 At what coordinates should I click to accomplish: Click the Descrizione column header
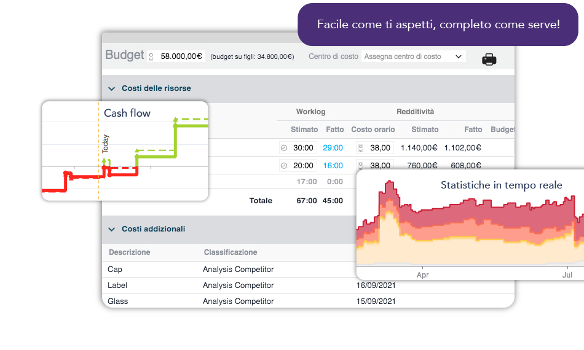(129, 252)
